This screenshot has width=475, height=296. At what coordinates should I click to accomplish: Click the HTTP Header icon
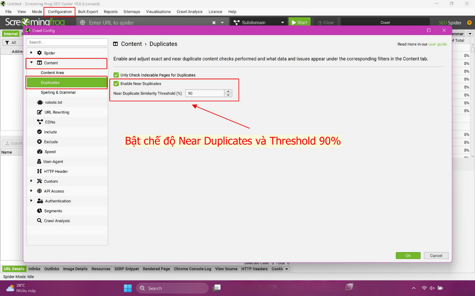coord(40,171)
